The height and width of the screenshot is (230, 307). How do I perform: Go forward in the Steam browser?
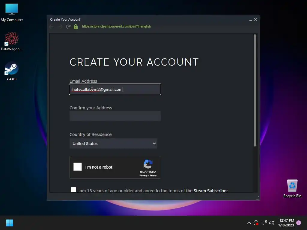click(x=60, y=27)
